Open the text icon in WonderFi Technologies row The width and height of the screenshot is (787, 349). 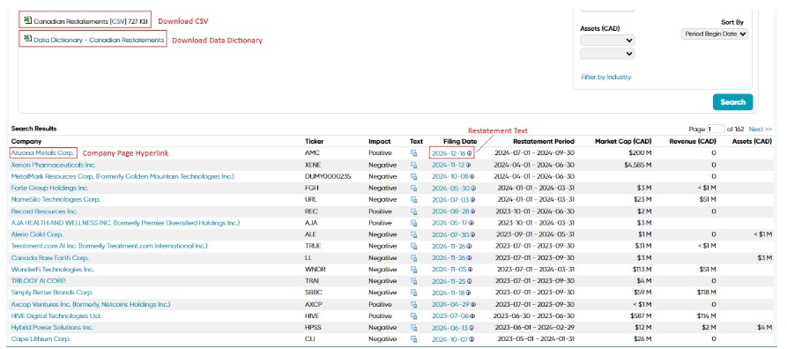tap(413, 269)
